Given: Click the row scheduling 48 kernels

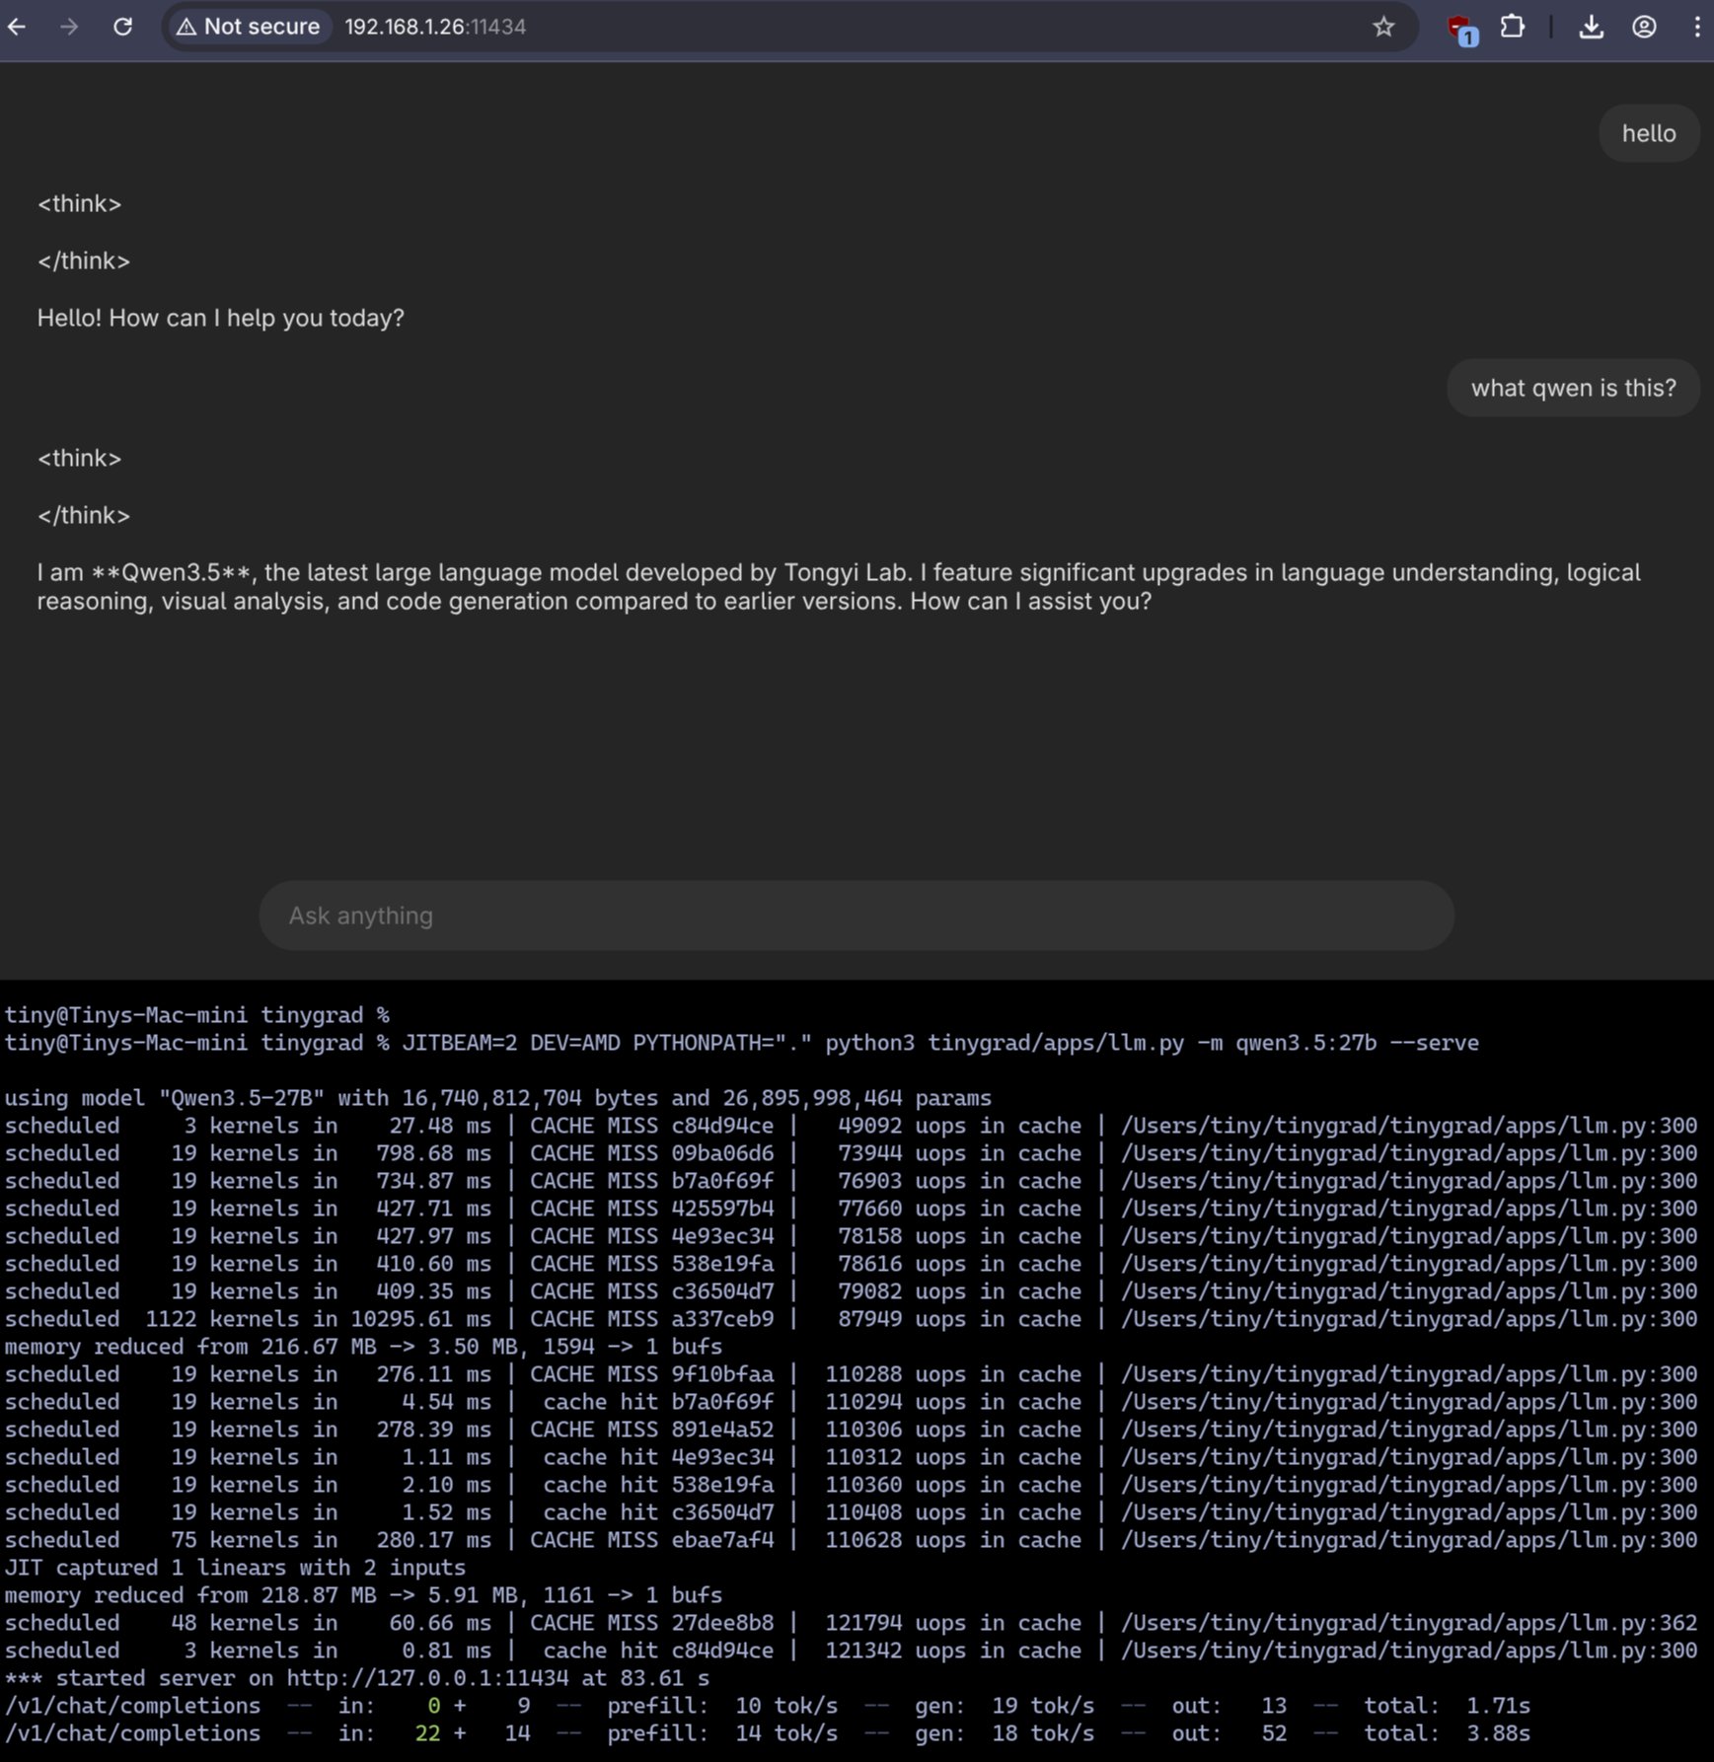Looking at the screenshot, I should 851,1623.
